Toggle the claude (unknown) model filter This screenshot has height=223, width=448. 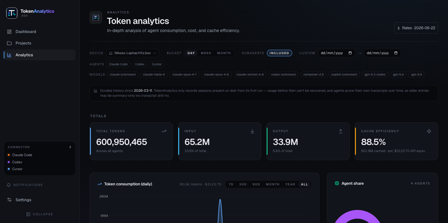point(123,75)
